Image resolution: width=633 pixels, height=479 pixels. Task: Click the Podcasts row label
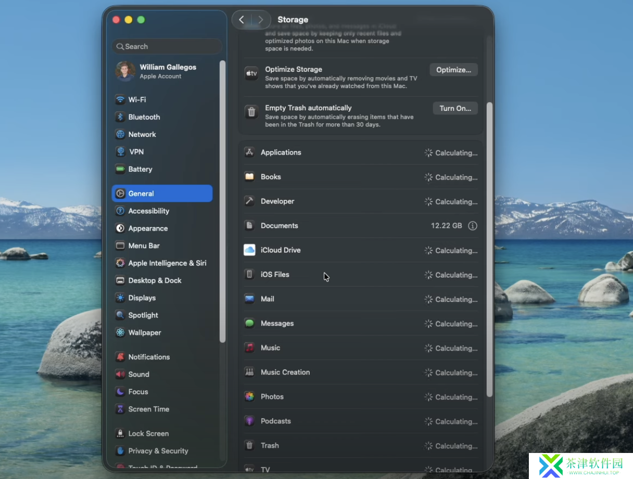[x=276, y=421]
